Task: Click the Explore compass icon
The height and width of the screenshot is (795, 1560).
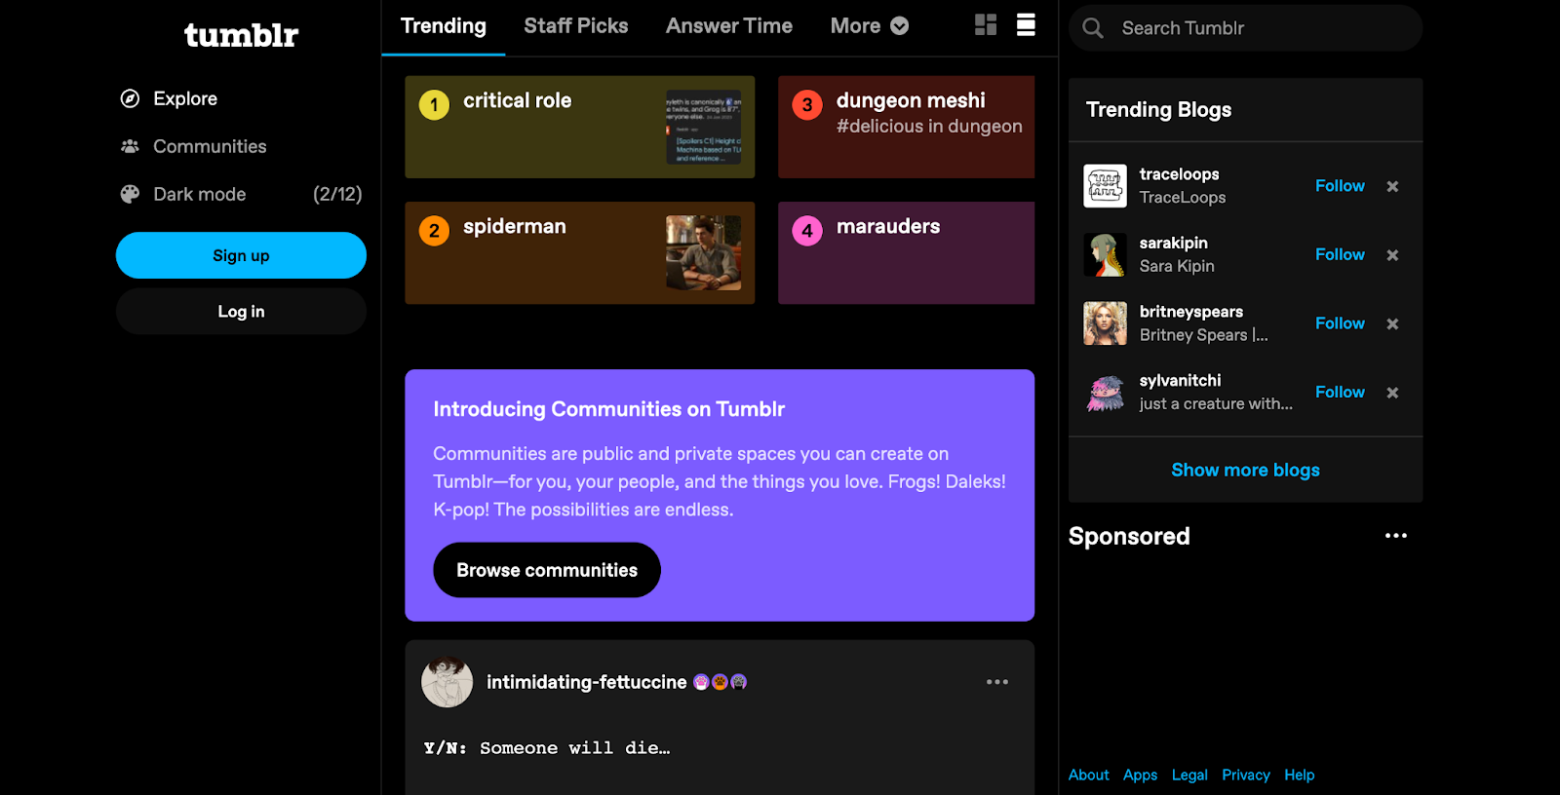Action: 130,98
